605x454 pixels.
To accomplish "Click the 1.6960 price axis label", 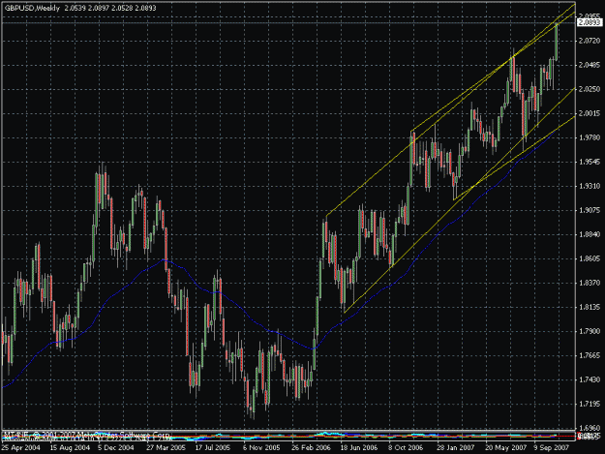I will tap(590, 428).
